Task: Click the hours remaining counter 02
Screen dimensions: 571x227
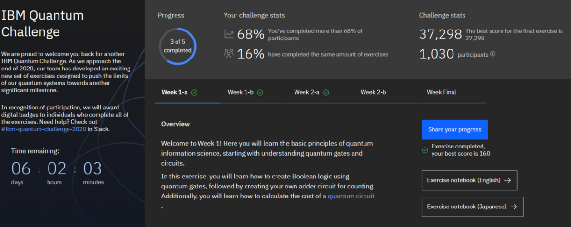Action: [x=56, y=168]
